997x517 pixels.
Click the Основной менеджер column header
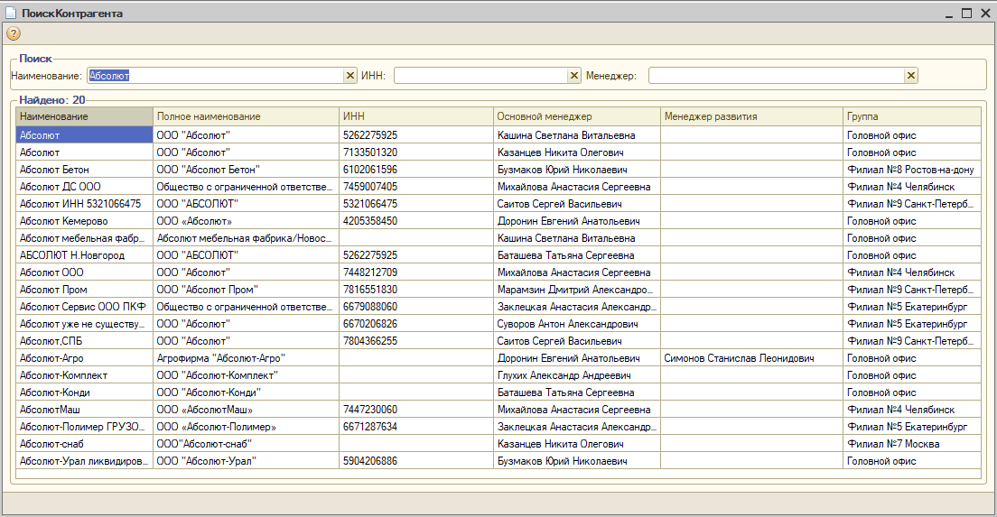click(x=577, y=116)
